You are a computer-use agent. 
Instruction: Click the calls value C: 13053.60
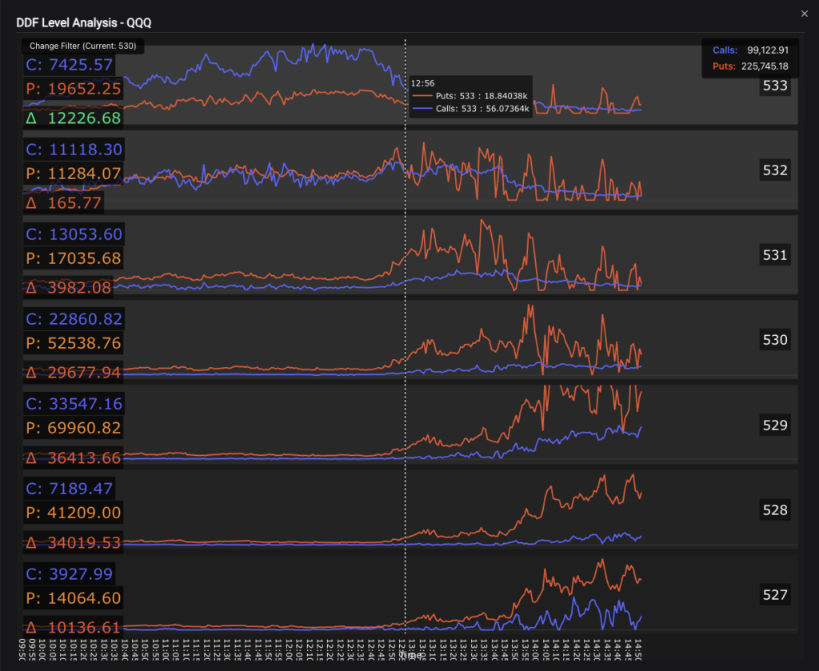point(74,234)
